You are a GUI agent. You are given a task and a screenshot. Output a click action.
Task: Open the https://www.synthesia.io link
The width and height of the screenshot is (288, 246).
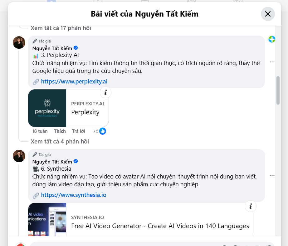tap(74, 195)
